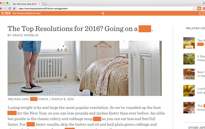
Task: Open the salad greens related thumbnail
Action: [x=189, y=59]
